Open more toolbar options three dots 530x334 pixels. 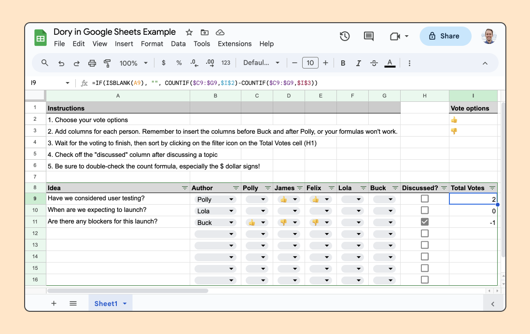409,63
